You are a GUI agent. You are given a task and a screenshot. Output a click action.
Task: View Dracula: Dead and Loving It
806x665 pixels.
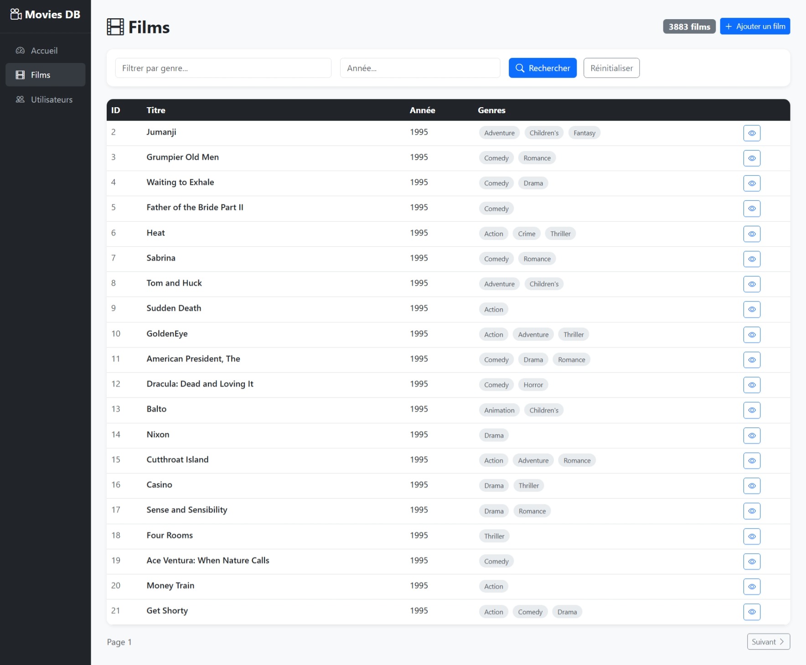coord(752,385)
